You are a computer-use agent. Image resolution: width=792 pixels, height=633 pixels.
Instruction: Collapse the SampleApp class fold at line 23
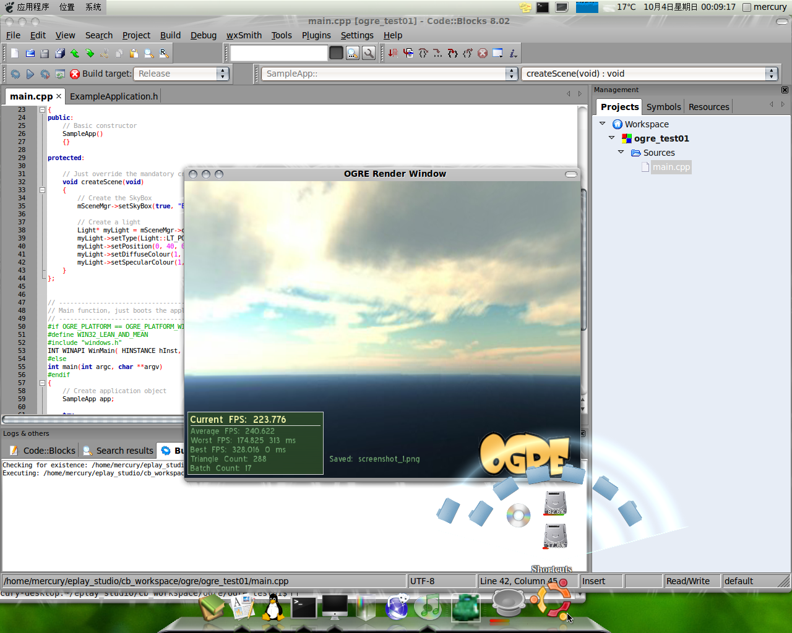tap(42, 109)
